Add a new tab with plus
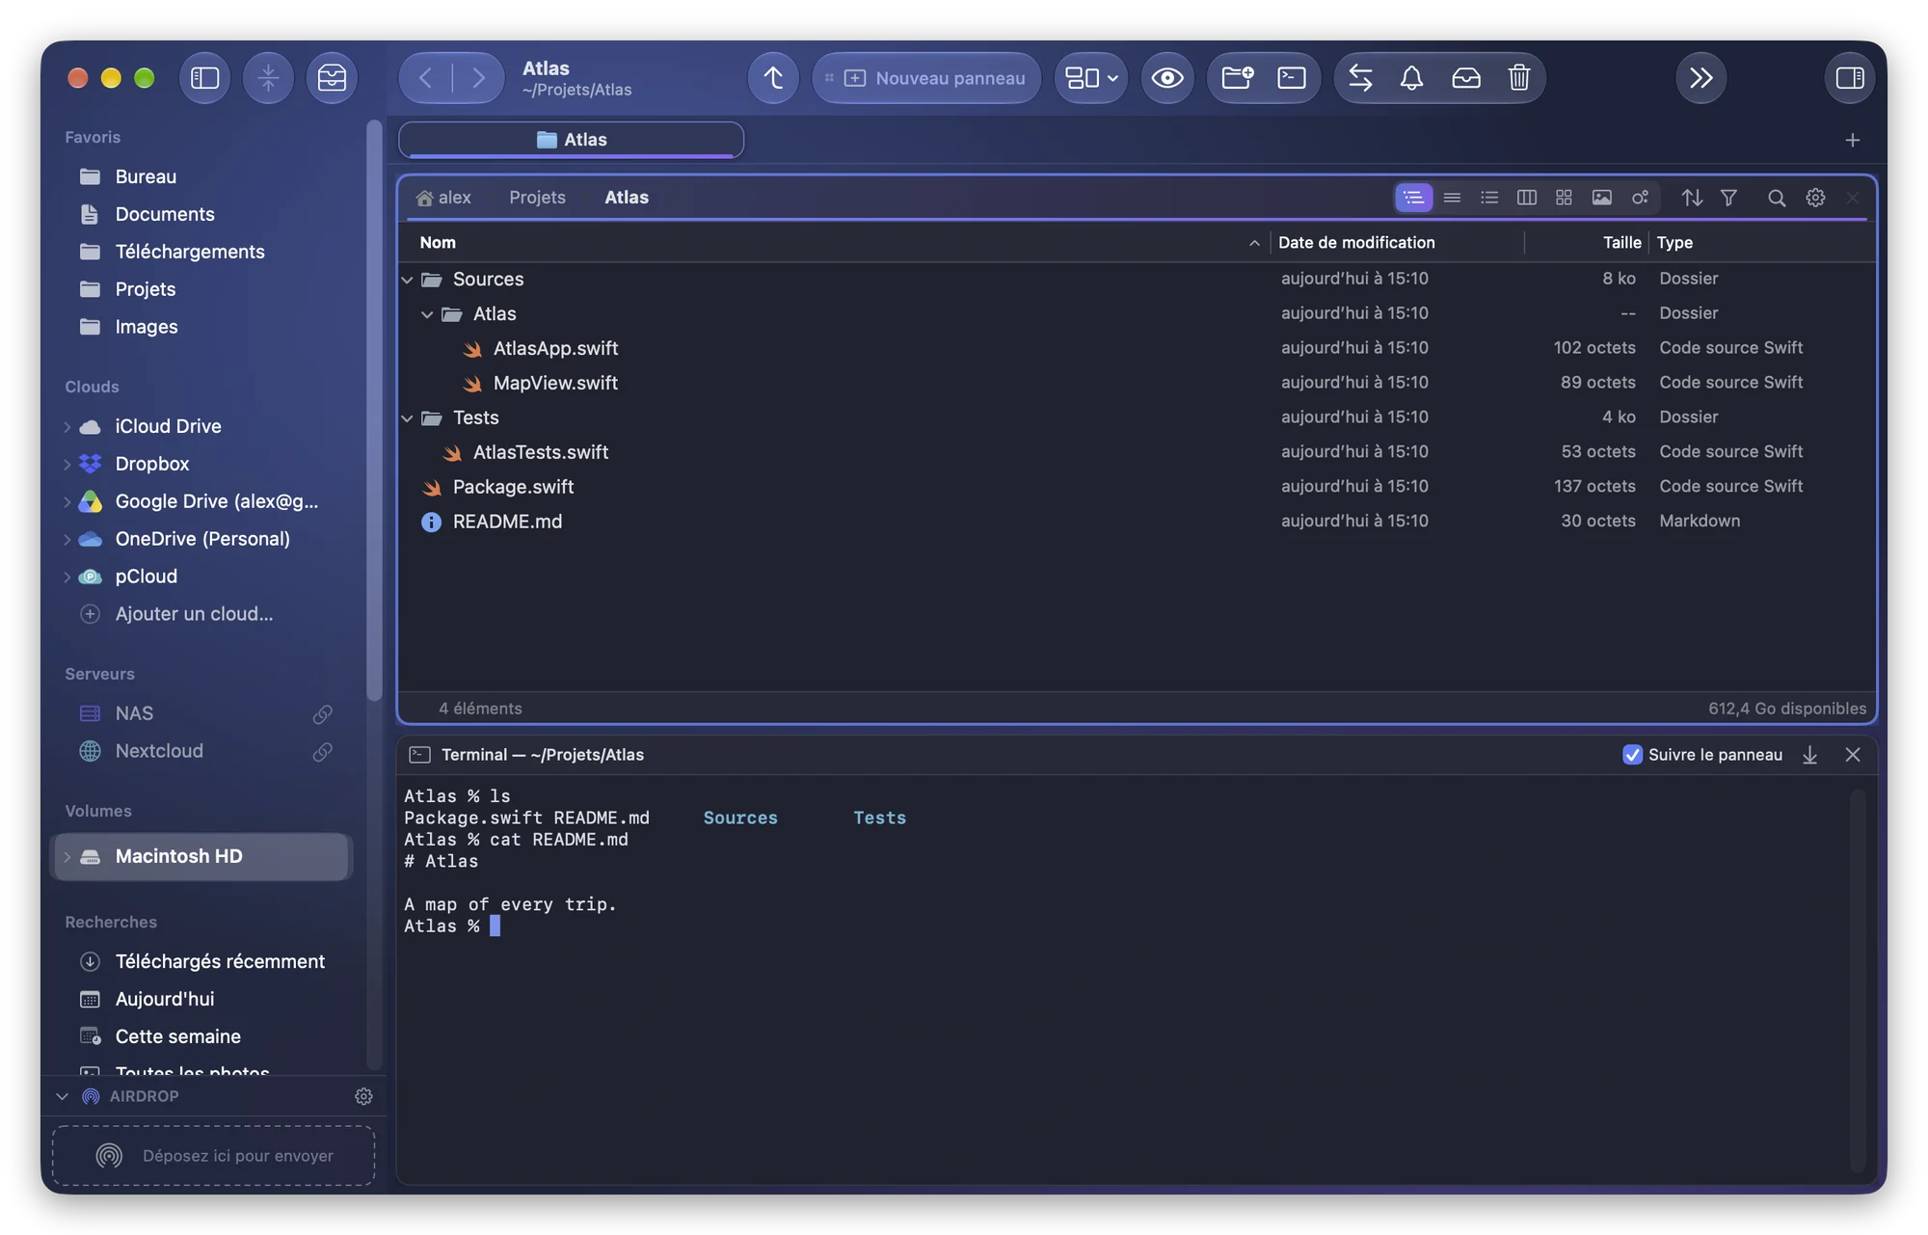Viewport: 1928px width, 1235px height. 1852,141
